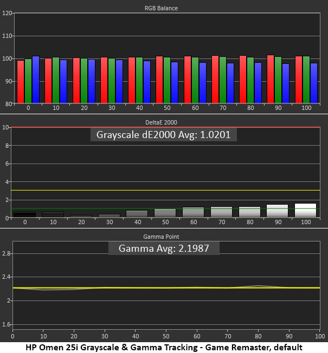
Task: Click the gray DeltaE bar at 60
Action: 193,212
